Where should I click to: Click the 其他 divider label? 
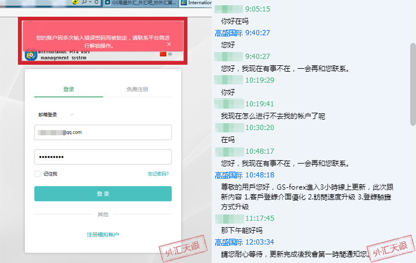click(103, 214)
